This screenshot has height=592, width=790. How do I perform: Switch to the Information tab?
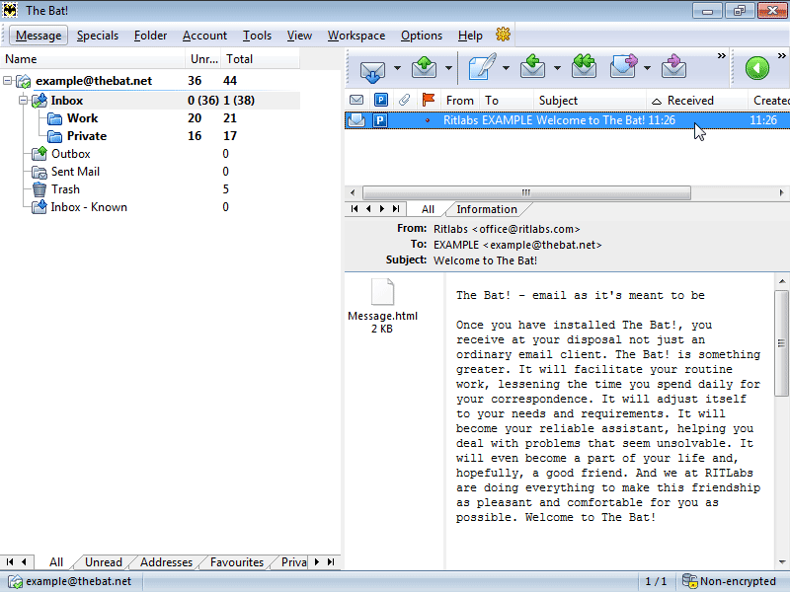(486, 209)
